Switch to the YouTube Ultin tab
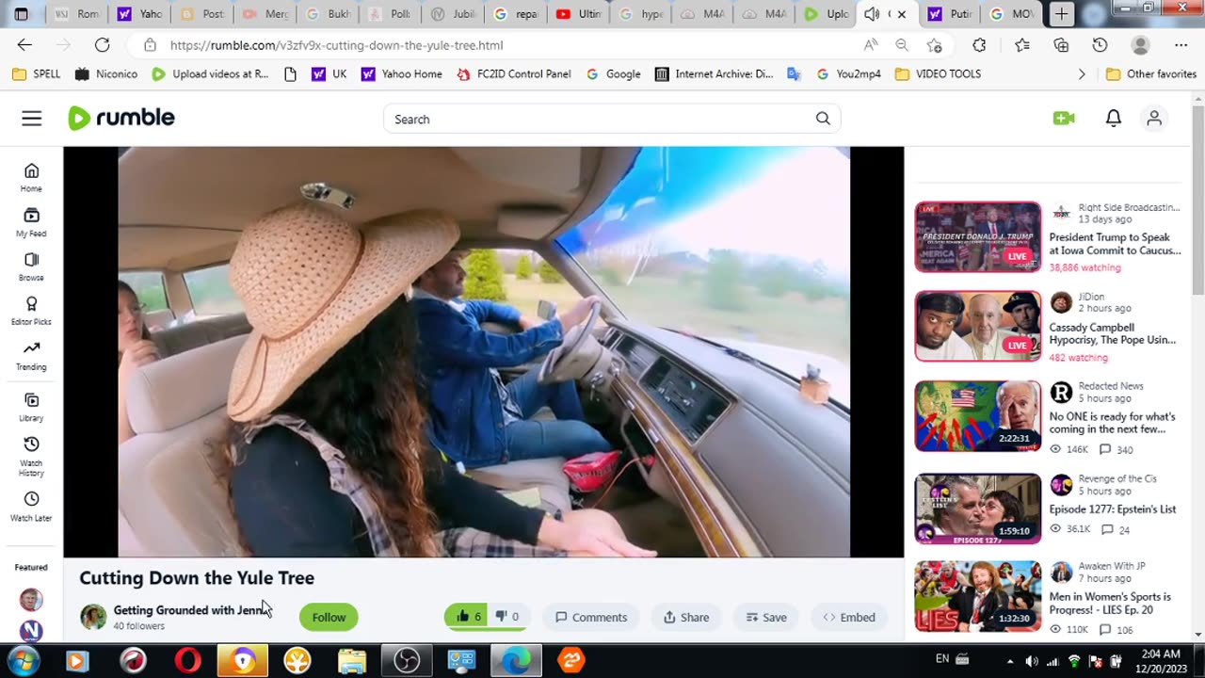This screenshot has width=1205, height=678. point(577,14)
